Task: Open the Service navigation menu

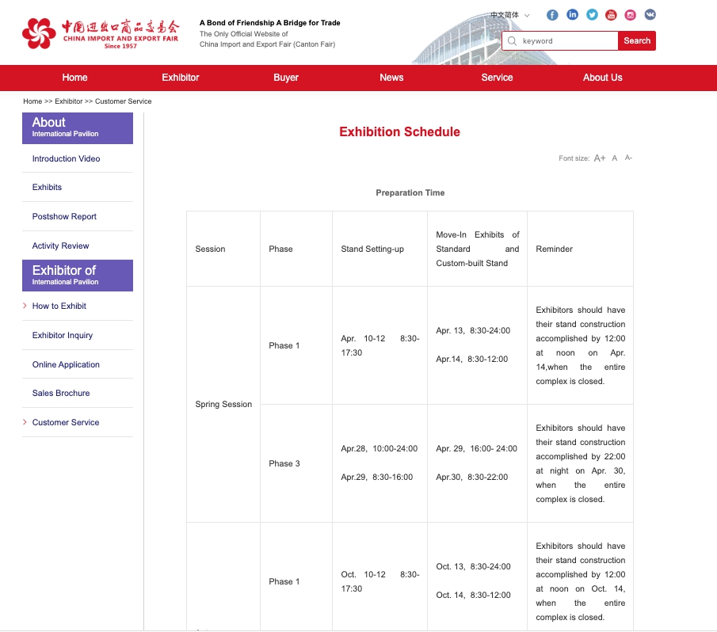Action: tap(497, 78)
